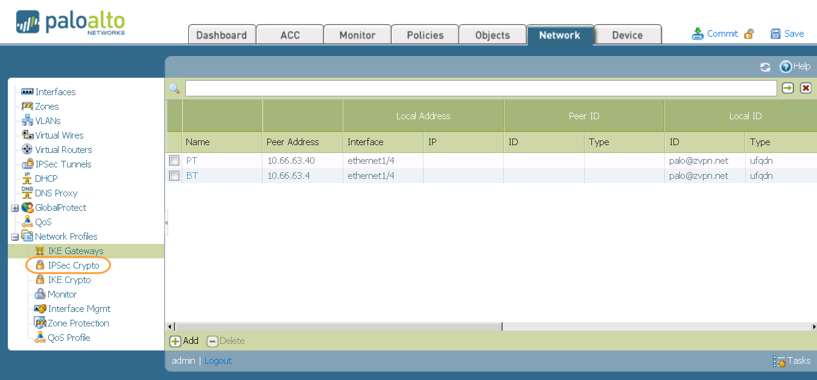Select the checkbox for gateway BT
The width and height of the screenshot is (817, 380).
(x=174, y=176)
